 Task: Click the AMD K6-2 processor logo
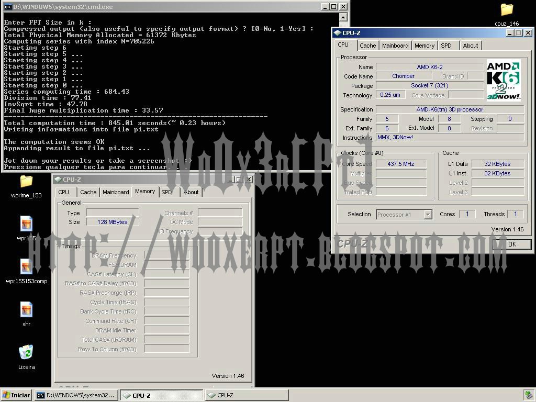(504, 80)
